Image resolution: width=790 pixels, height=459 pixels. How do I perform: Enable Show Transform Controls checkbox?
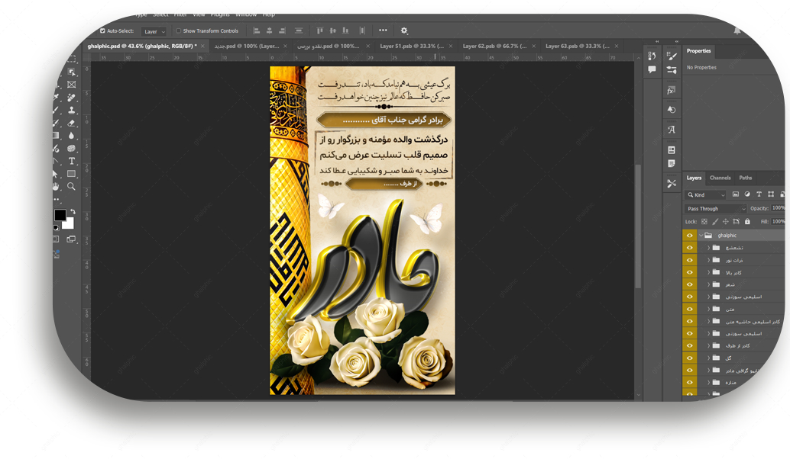(179, 31)
